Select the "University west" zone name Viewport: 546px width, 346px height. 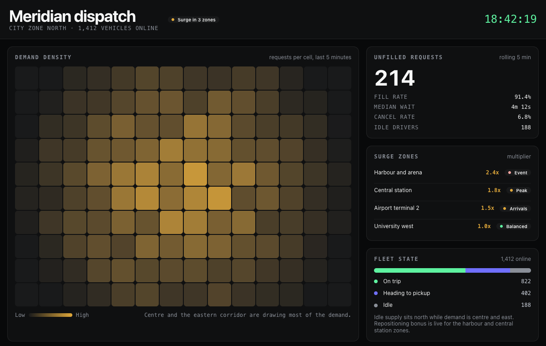pos(394,226)
